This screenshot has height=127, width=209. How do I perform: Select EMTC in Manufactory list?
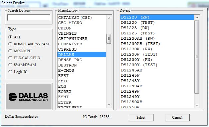pos(82,81)
